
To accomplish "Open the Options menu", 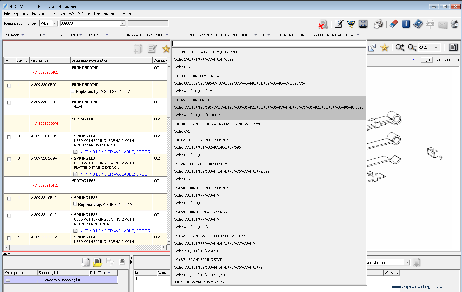I will tap(21, 14).
